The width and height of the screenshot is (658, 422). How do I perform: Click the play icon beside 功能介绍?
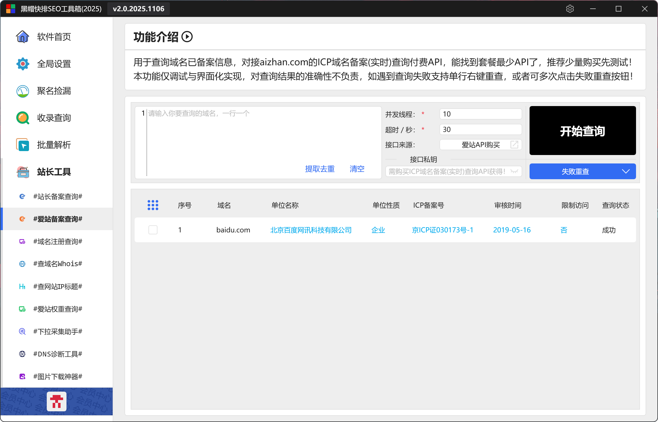pos(187,37)
